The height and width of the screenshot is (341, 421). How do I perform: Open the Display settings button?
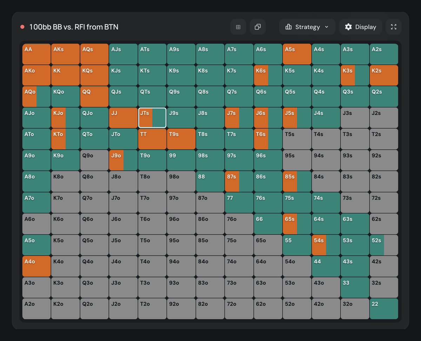[x=361, y=27]
